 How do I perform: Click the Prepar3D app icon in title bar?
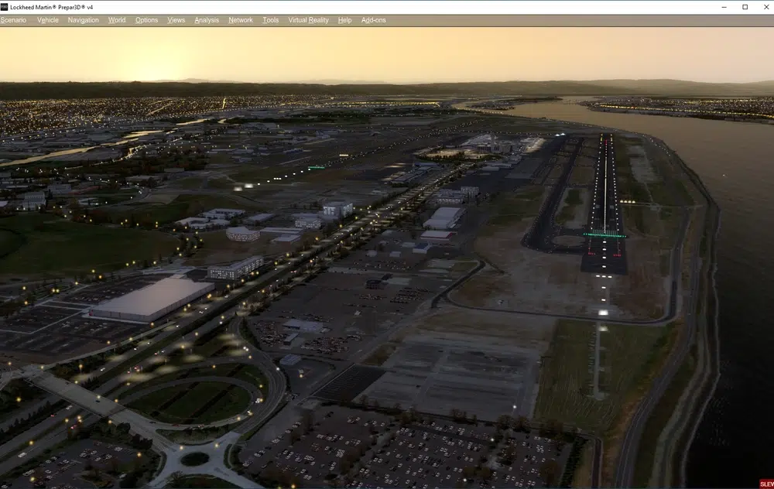4,7
